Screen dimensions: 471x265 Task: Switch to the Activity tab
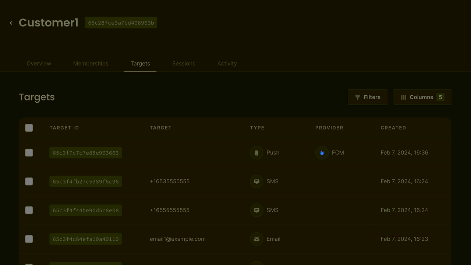point(227,63)
